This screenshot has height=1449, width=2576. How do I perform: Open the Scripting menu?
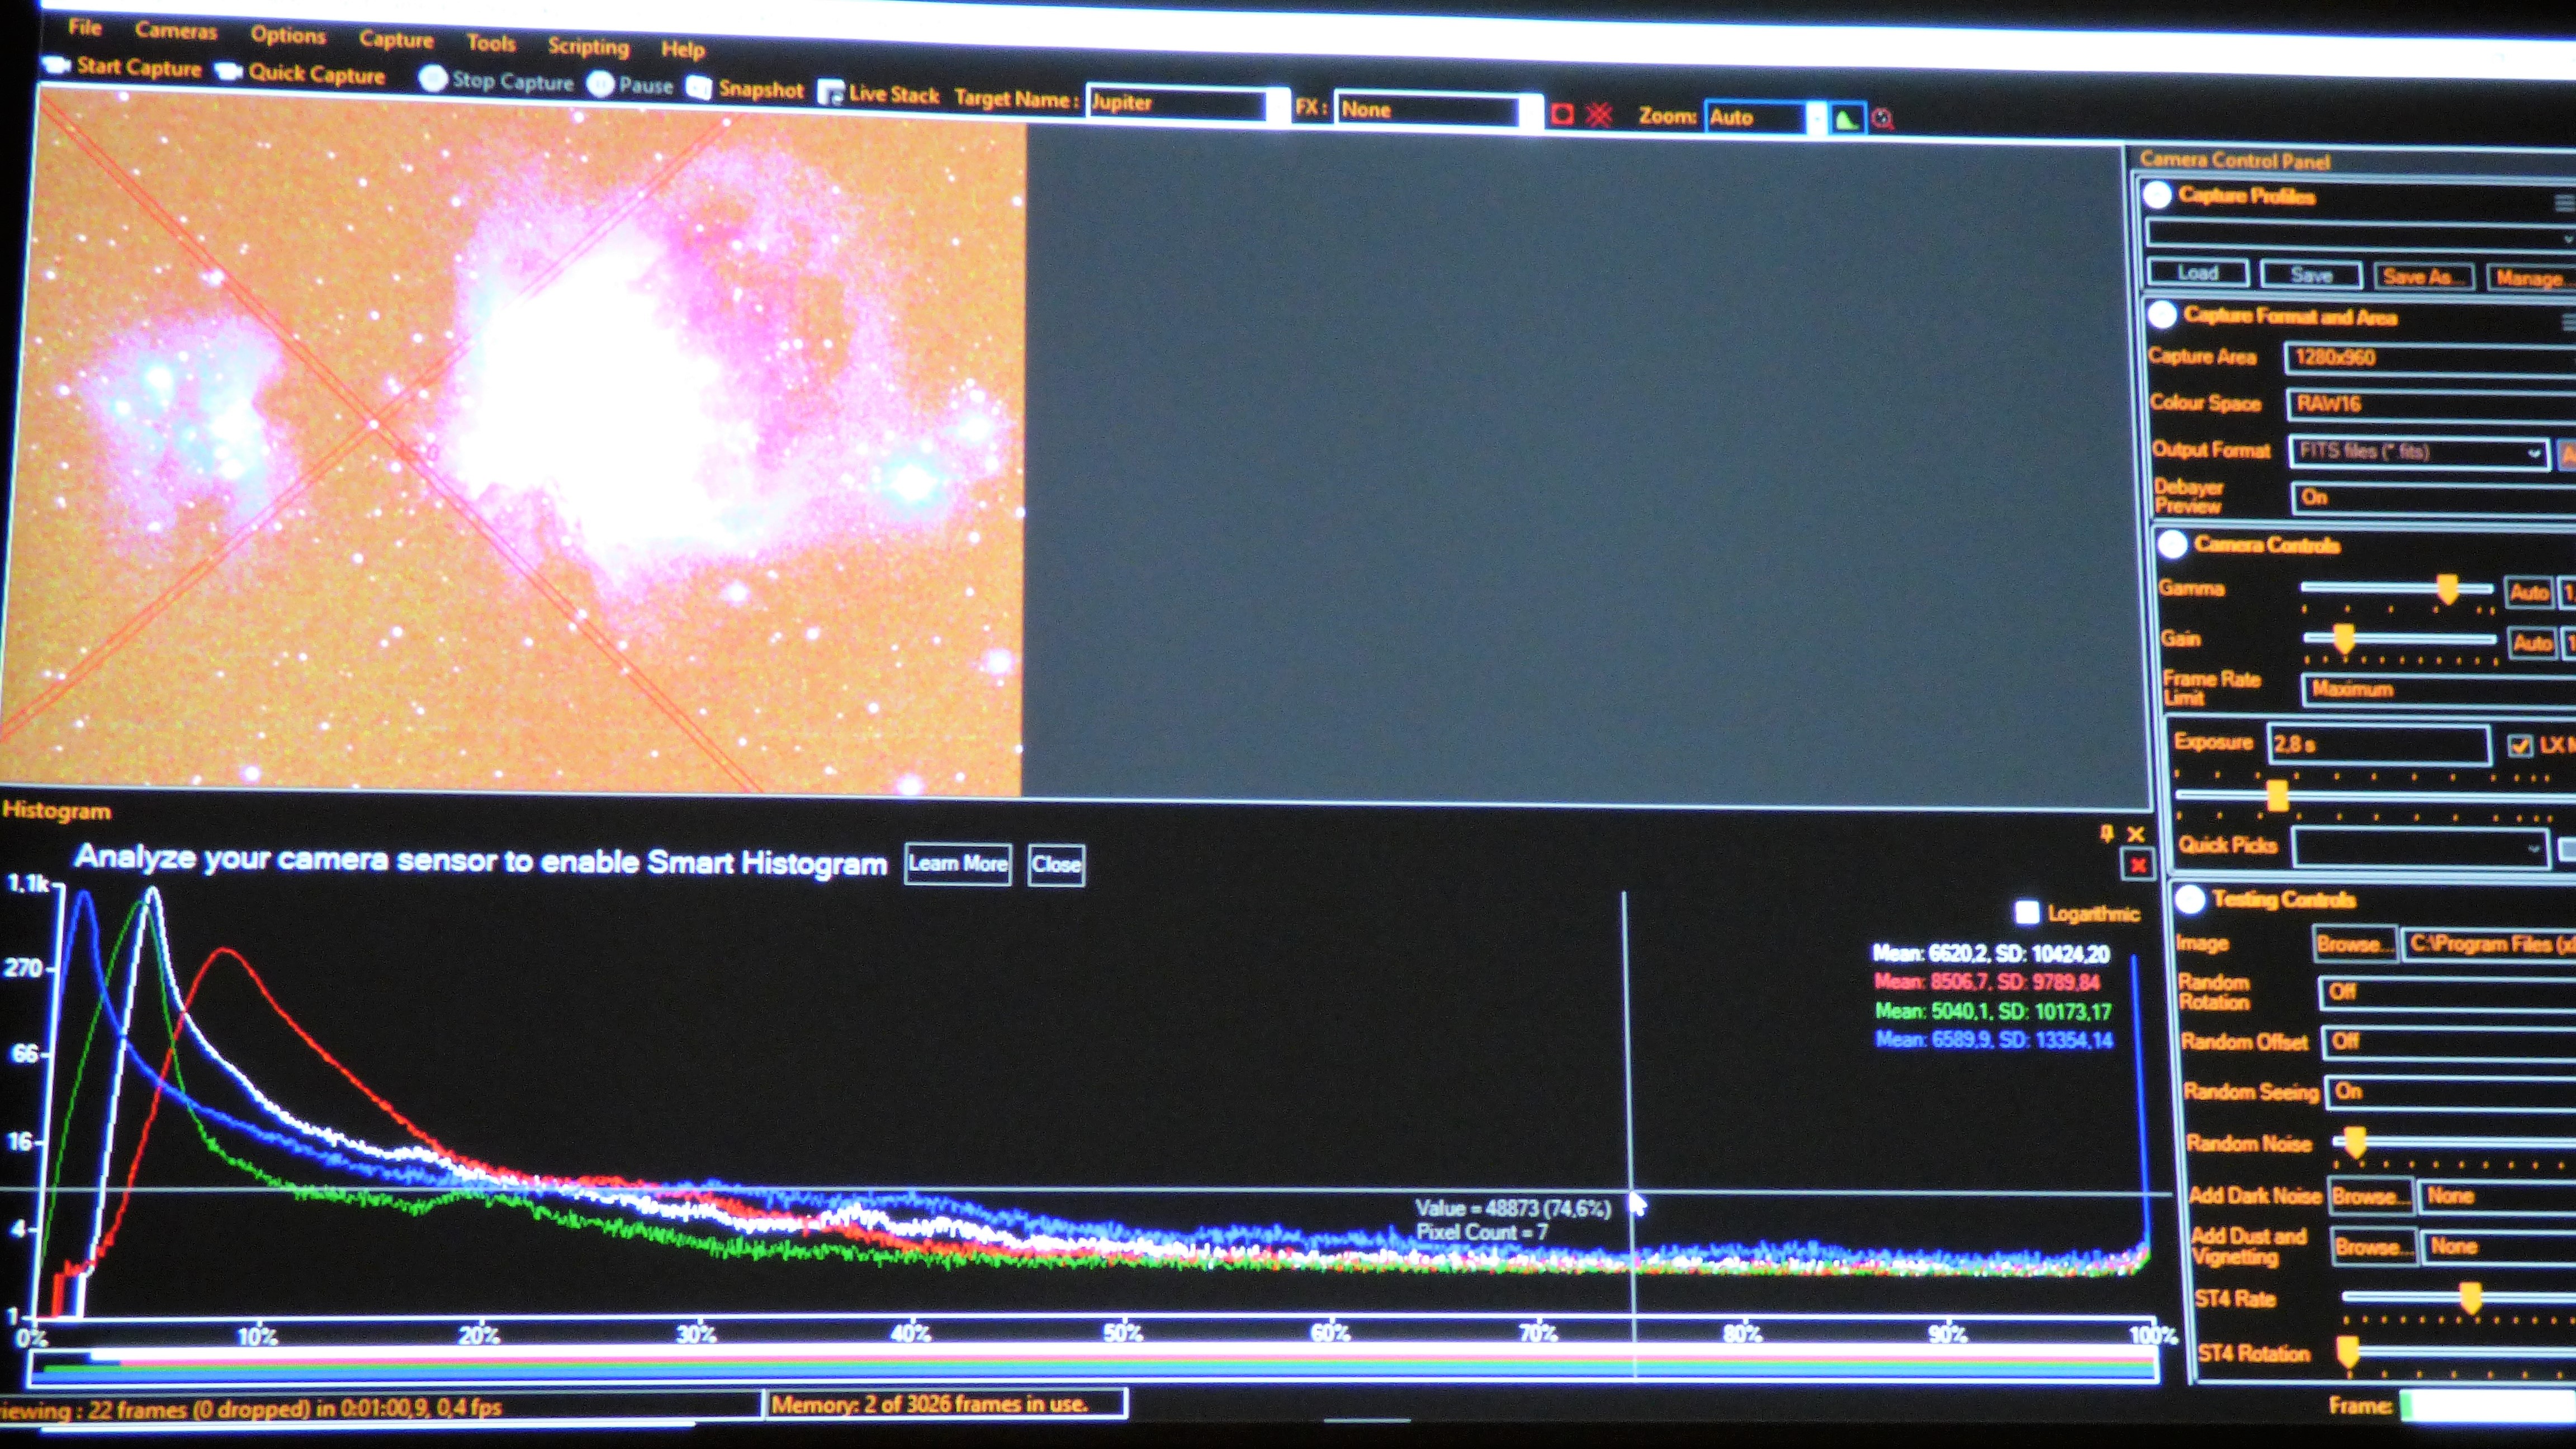(x=588, y=46)
